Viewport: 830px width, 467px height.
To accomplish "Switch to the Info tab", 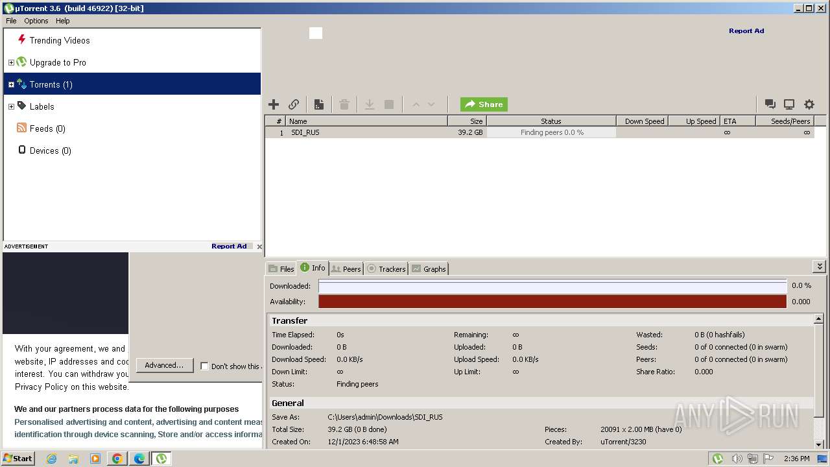I will 313,268.
